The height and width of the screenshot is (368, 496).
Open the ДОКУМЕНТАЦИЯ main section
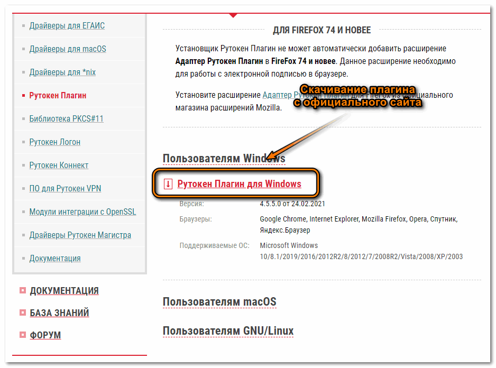click(x=64, y=291)
